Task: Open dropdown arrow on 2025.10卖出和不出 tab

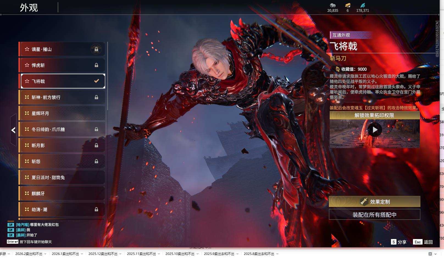Action: [197, 254]
